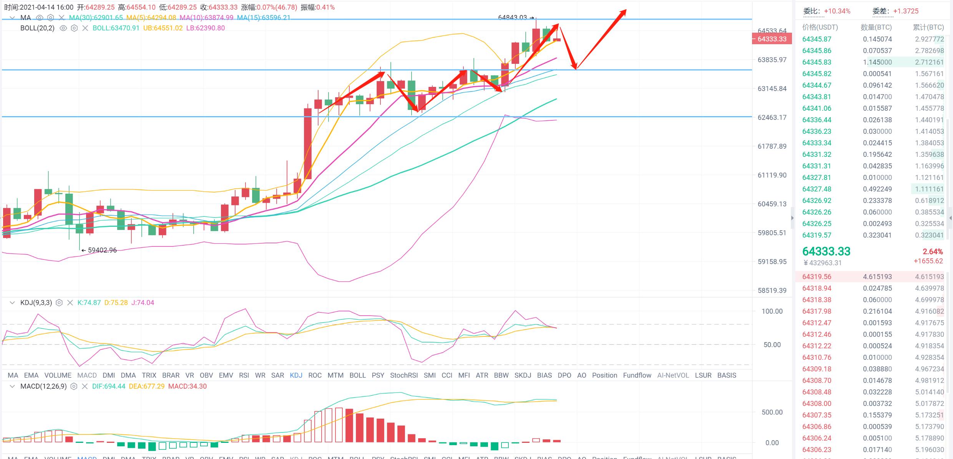Select SMI tab below the KDJ chart
The width and height of the screenshot is (953, 459).
[430, 375]
